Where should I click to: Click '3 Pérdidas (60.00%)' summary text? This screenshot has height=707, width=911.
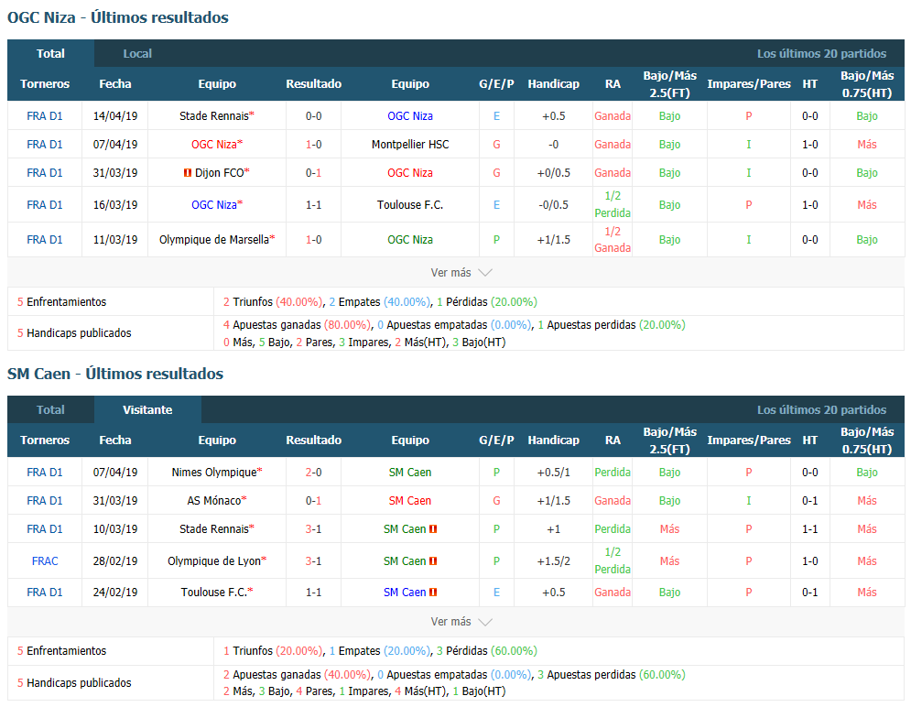click(x=487, y=651)
